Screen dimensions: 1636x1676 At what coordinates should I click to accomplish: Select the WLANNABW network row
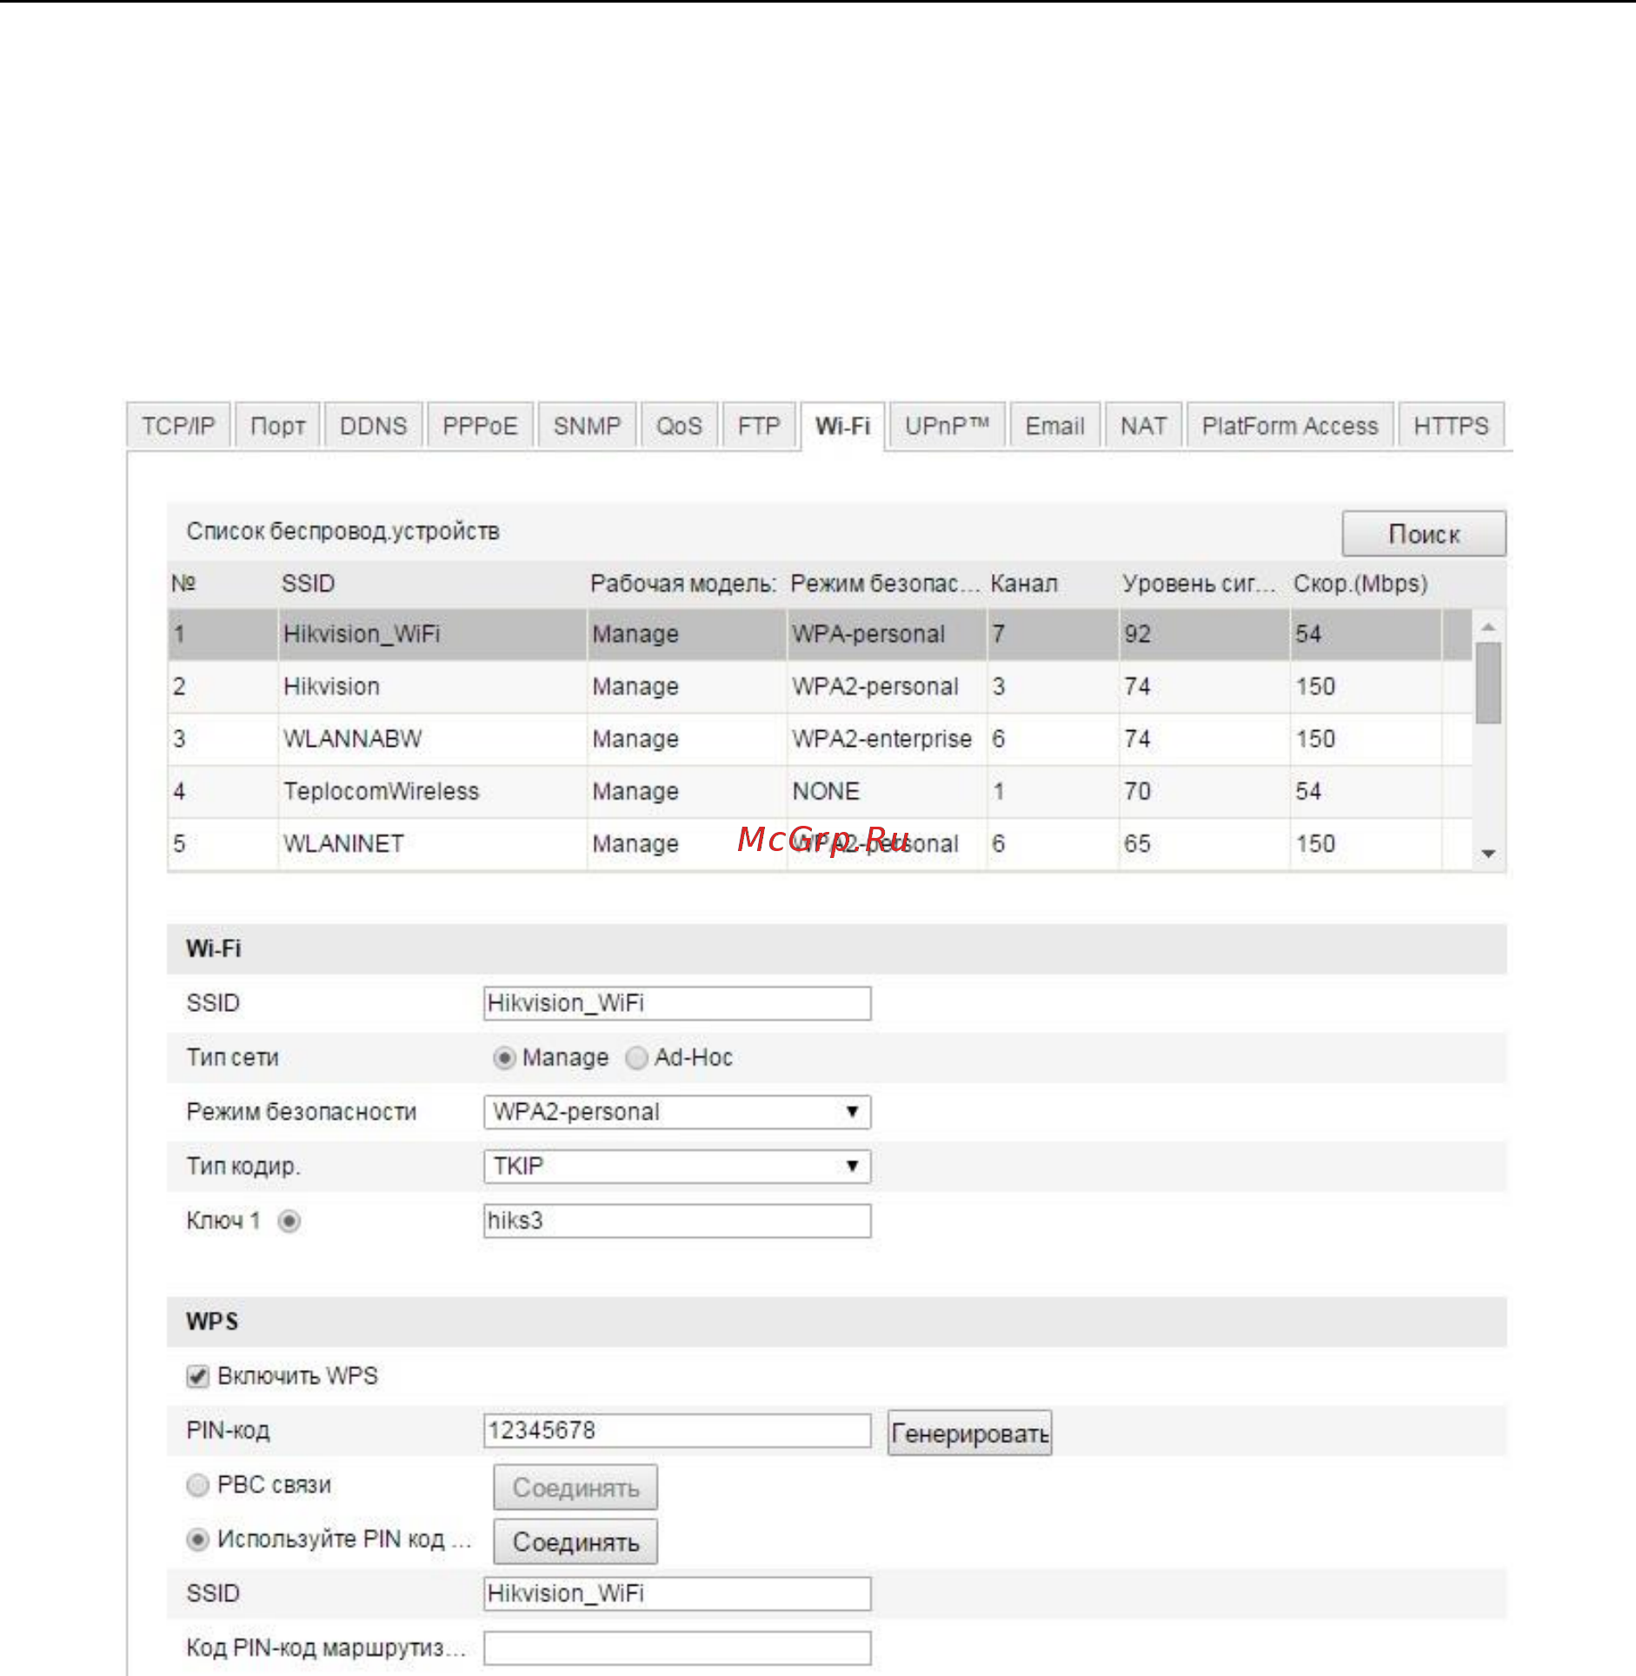(820, 739)
